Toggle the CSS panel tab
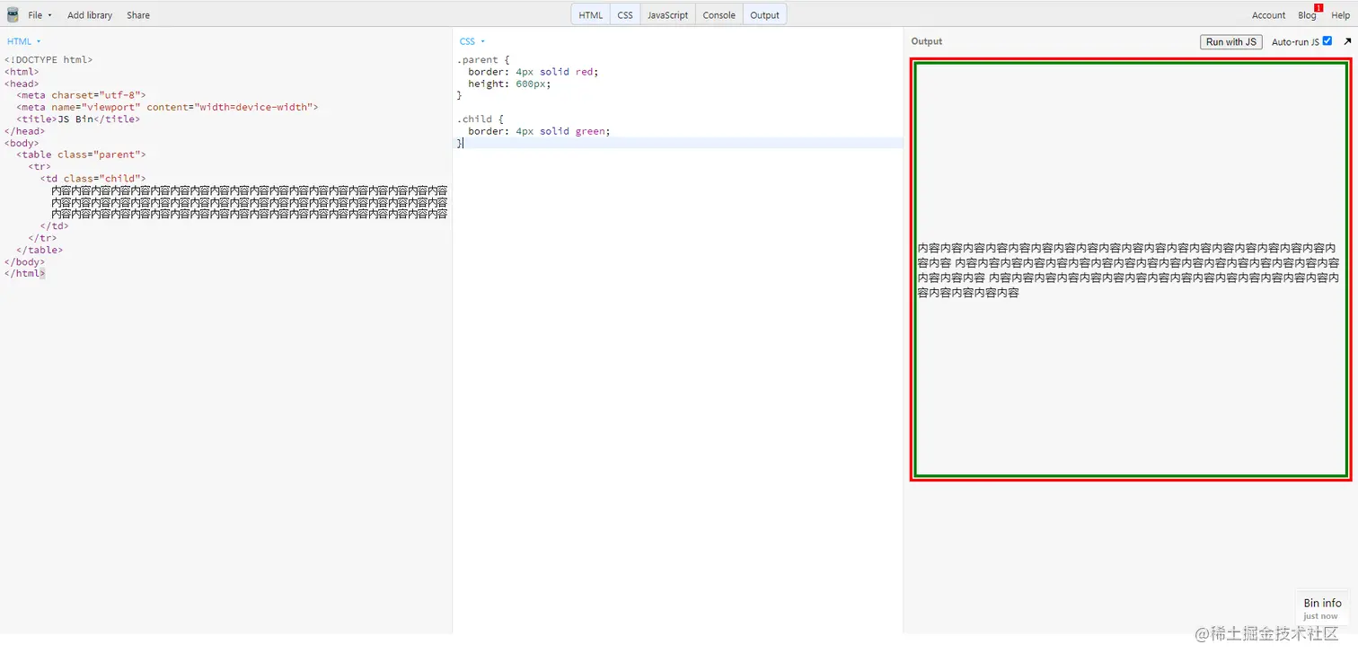This screenshot has width=1358, height=662. coord(625,14)
